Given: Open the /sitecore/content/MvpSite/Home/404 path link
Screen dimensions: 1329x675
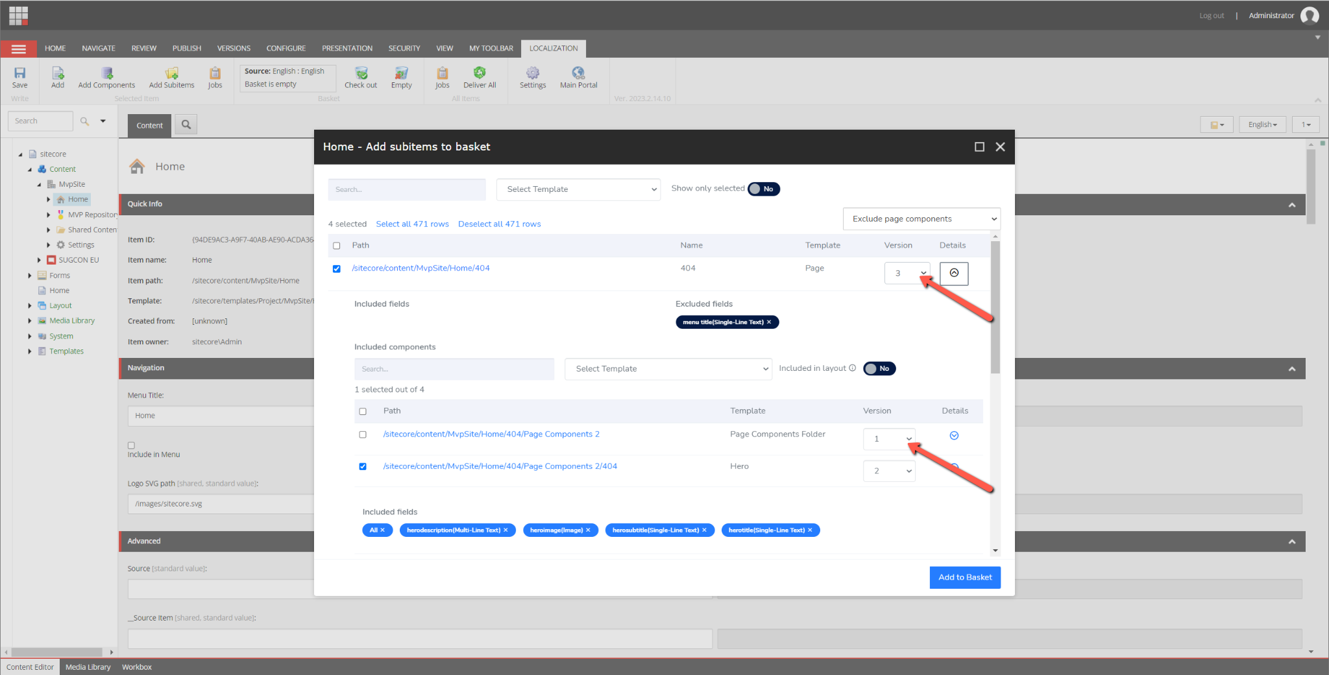Looking at the screenshot, I should (421, 268).
